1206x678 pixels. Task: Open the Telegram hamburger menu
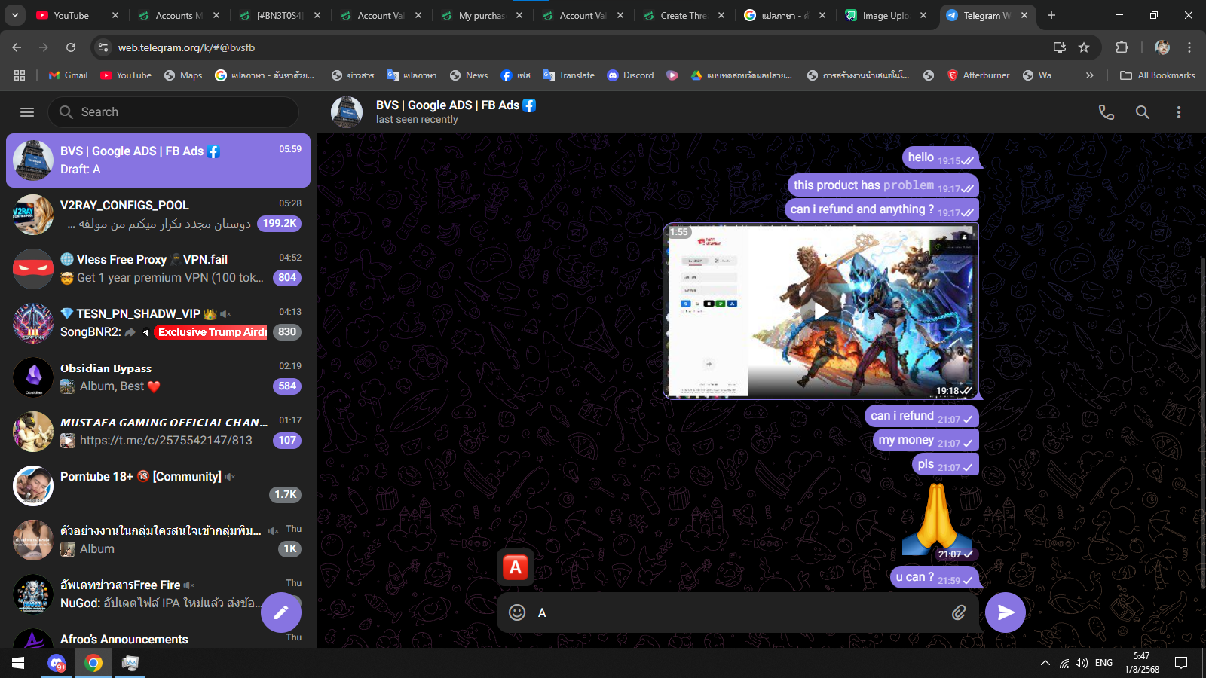click(27, 112)
